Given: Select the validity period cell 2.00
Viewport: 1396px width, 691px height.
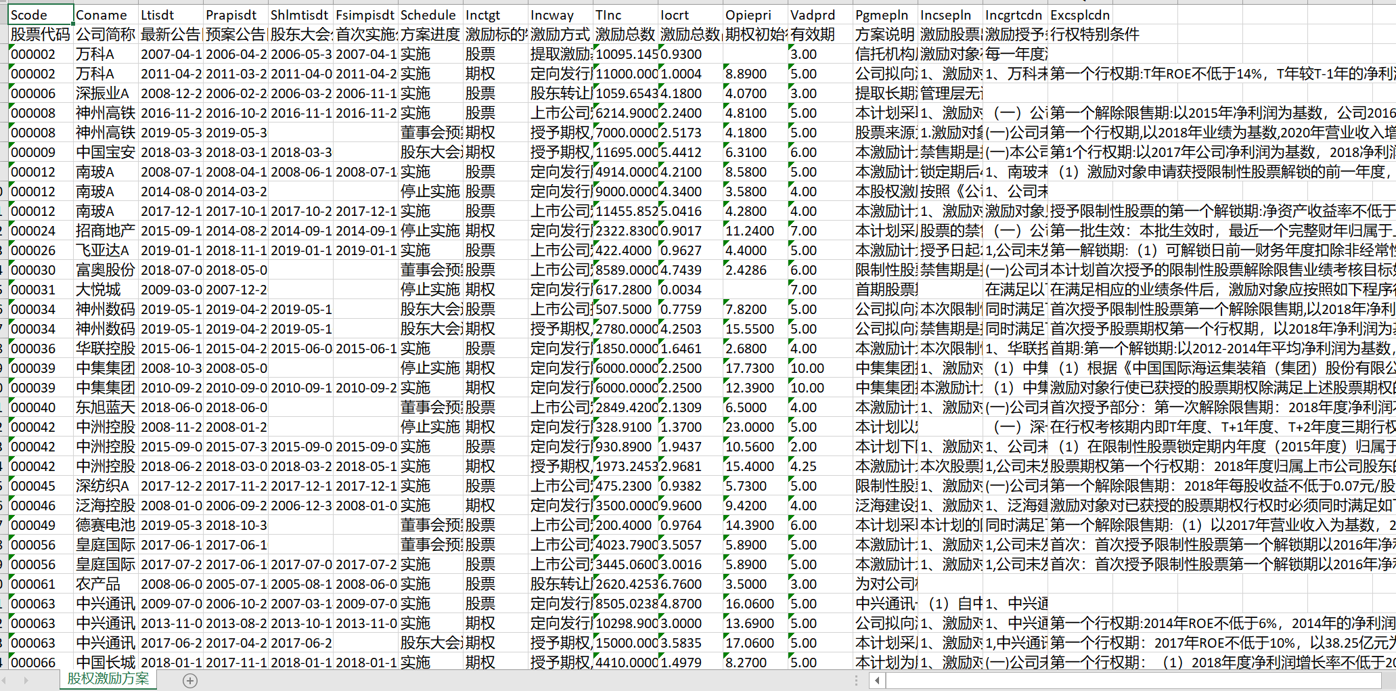Looking at the screenshot, I should 820,447.
